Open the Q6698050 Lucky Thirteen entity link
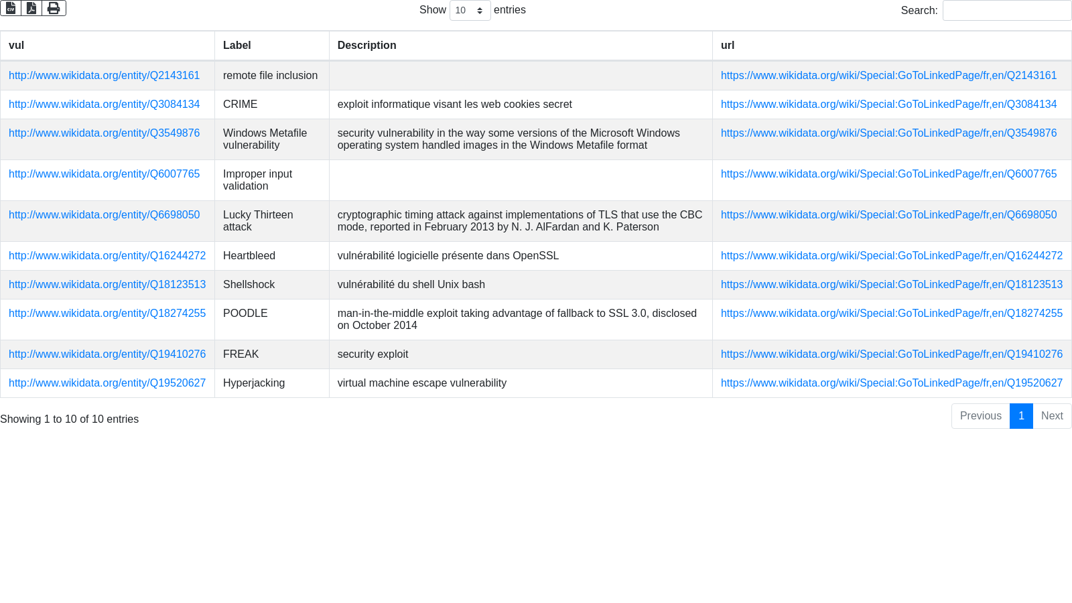Screen dimensions: 1072x603 [x=104, y=215]
